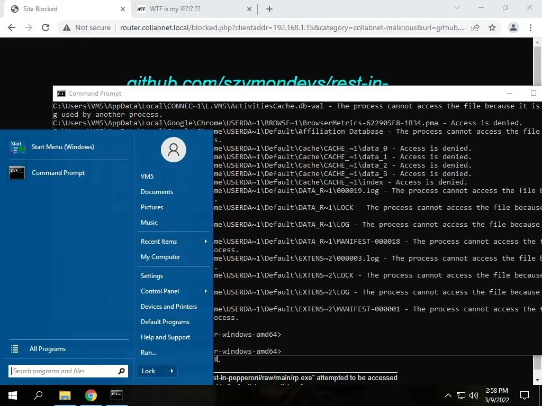Click the github.com/szymondevs blocked URL heading

[258, 81]
